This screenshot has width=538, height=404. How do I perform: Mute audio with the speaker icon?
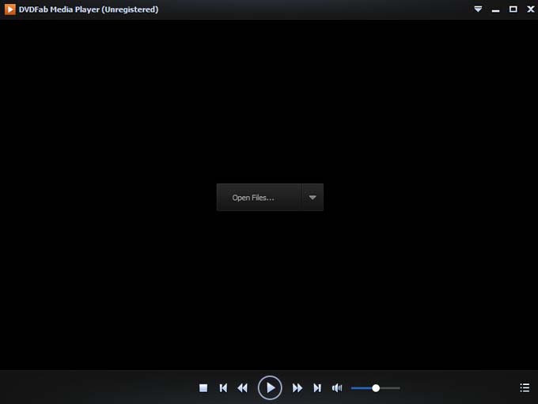coord(337,388)
